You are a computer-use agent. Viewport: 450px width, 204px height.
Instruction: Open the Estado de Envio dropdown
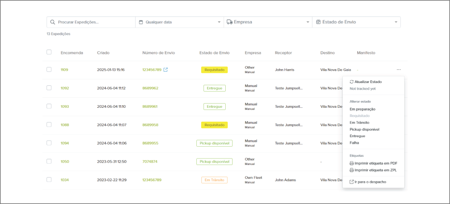coord(396,22)
